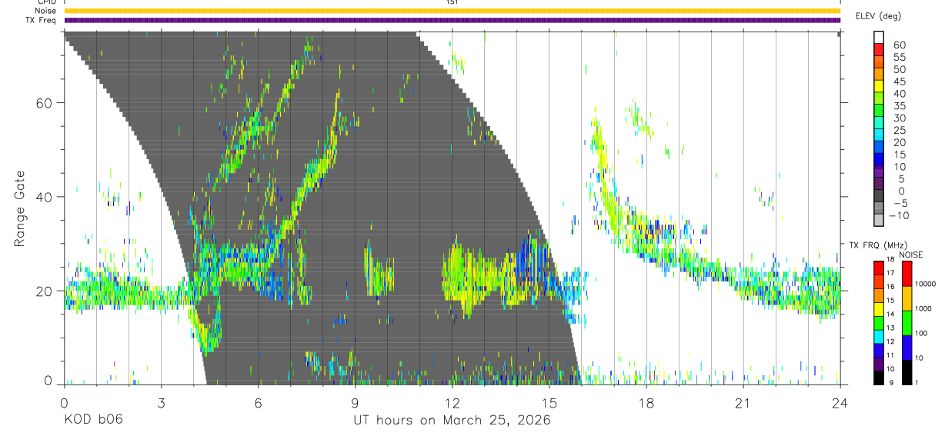
Task: Click the x-axis tick label '3'
Action: coord(161,402)
